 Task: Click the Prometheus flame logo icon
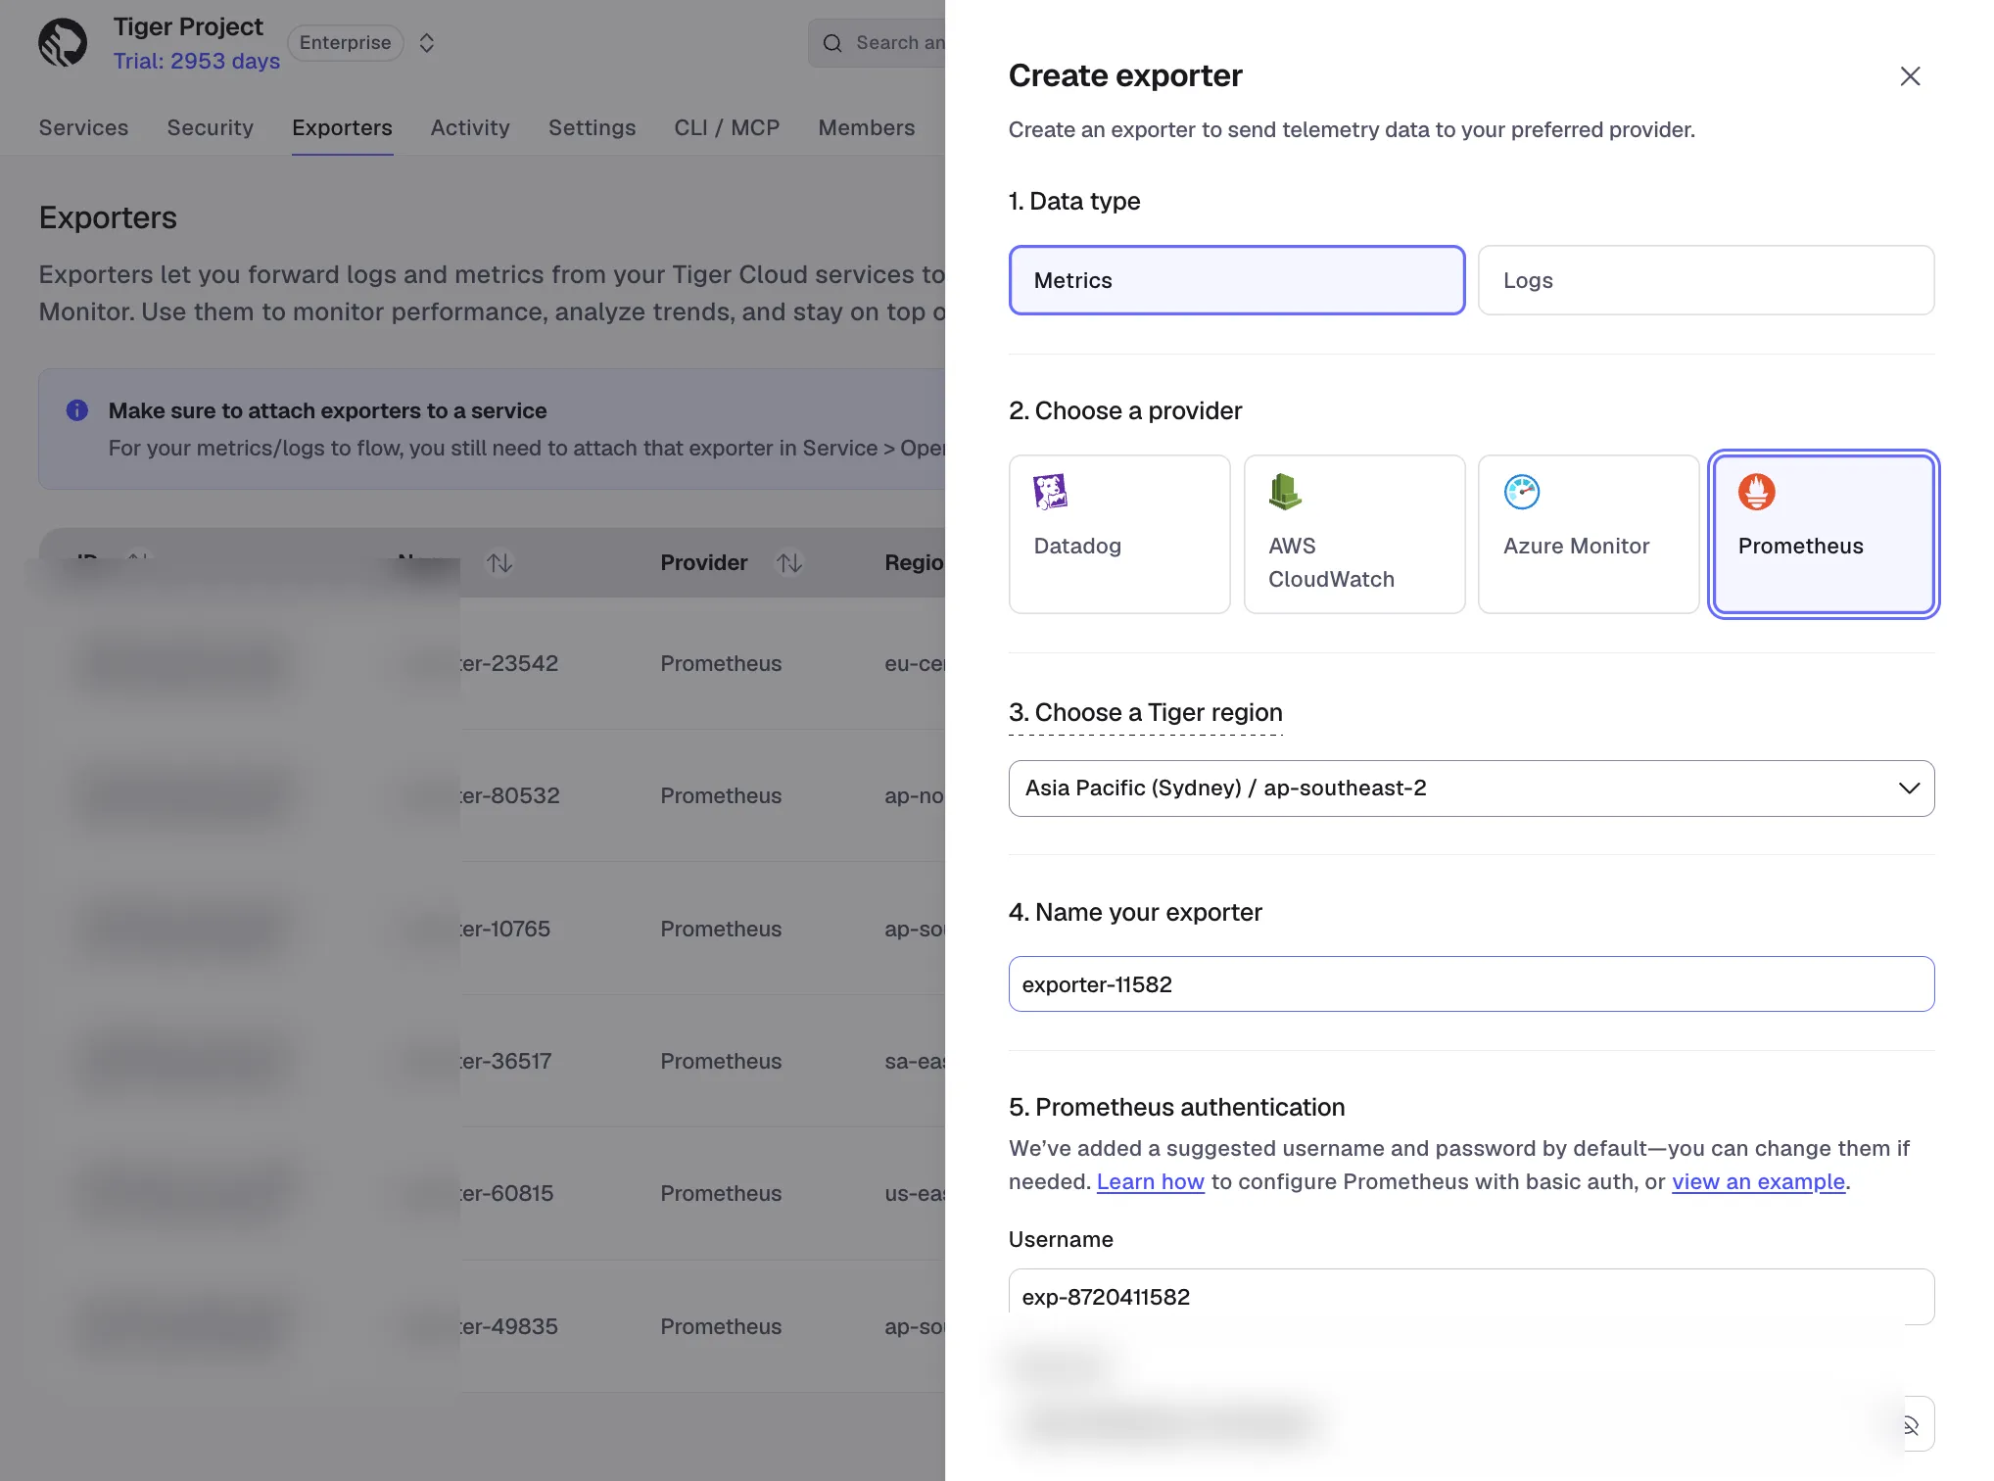click(1757, 492)
